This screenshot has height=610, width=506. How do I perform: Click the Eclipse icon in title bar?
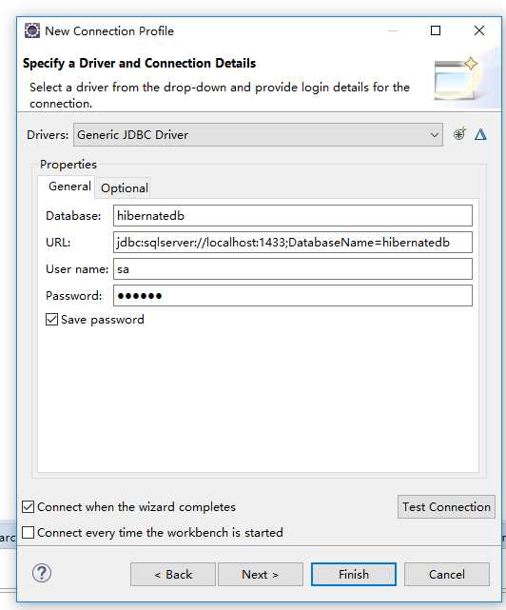pos(32,30)
